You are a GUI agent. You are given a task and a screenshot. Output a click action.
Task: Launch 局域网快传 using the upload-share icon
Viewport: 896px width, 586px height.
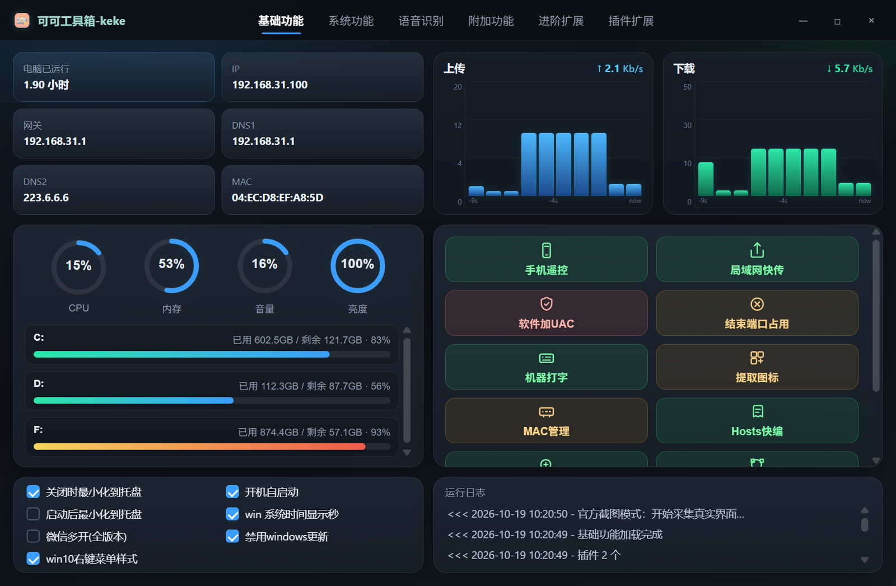pyautogui.click(x=757, y=250)
